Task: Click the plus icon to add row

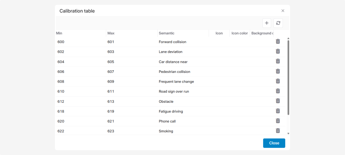Action: coord(267,23)
